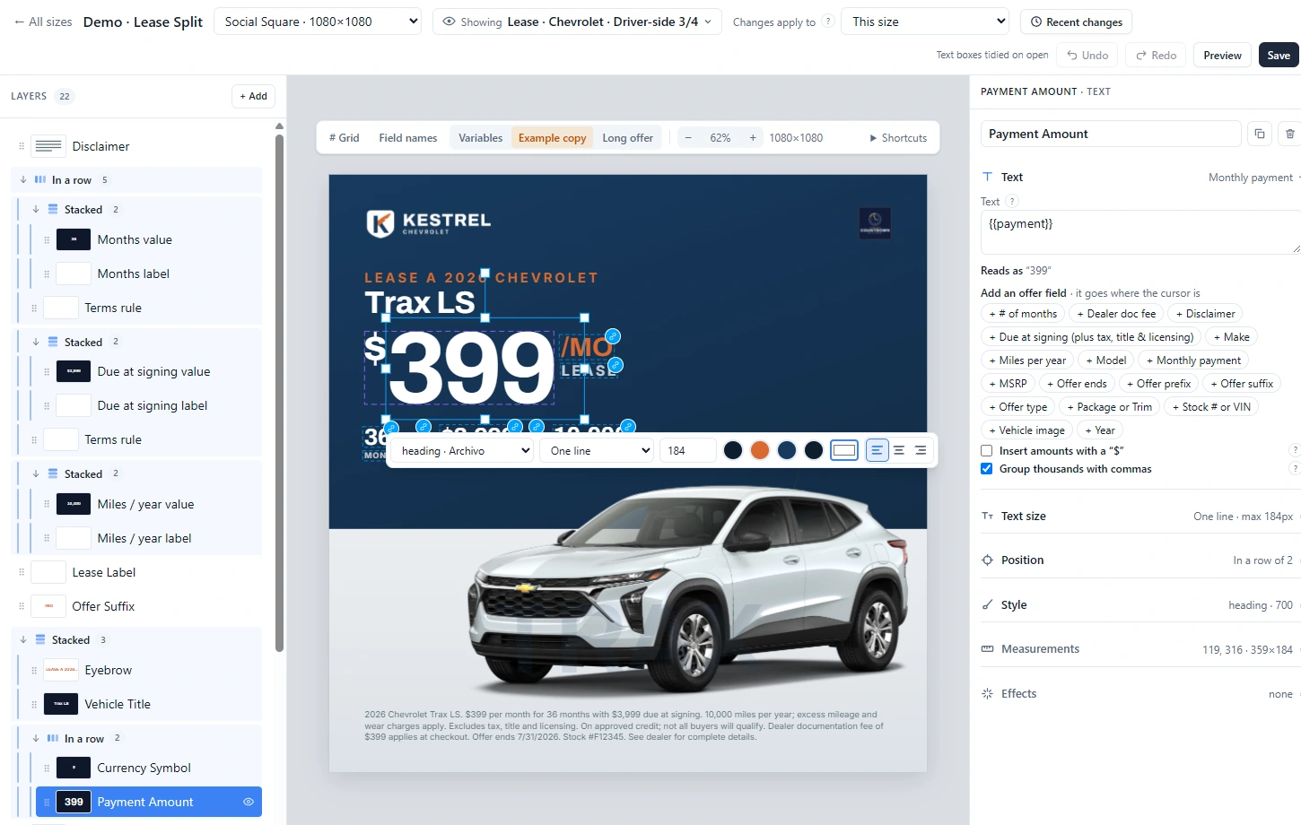Insert the 'MSRP' offer field

point(1008,384)
